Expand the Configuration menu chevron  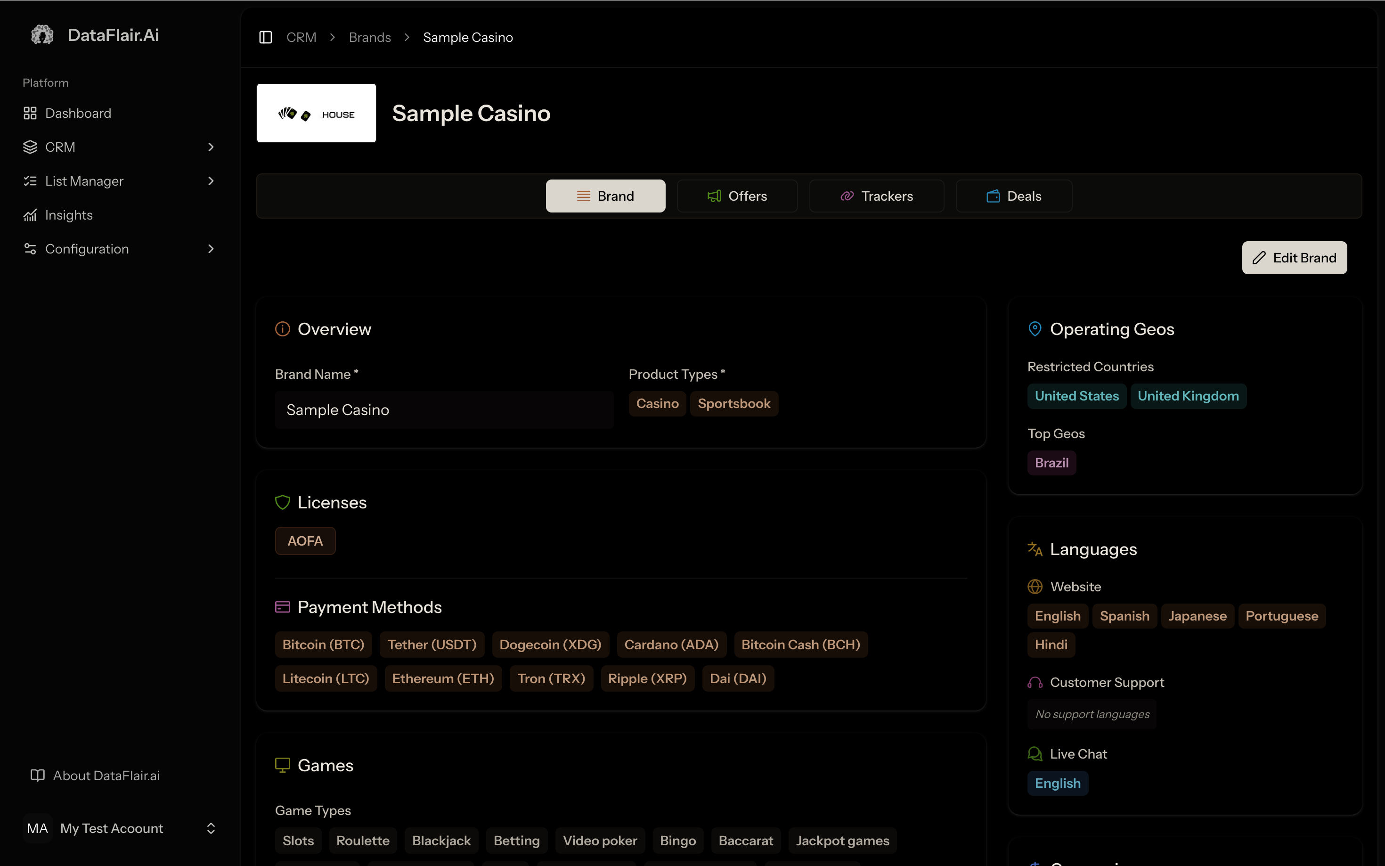click(211, 249)
